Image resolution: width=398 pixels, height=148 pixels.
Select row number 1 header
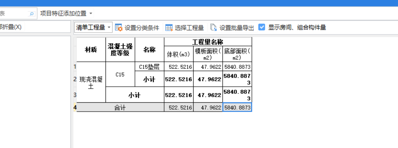(75, 67)
